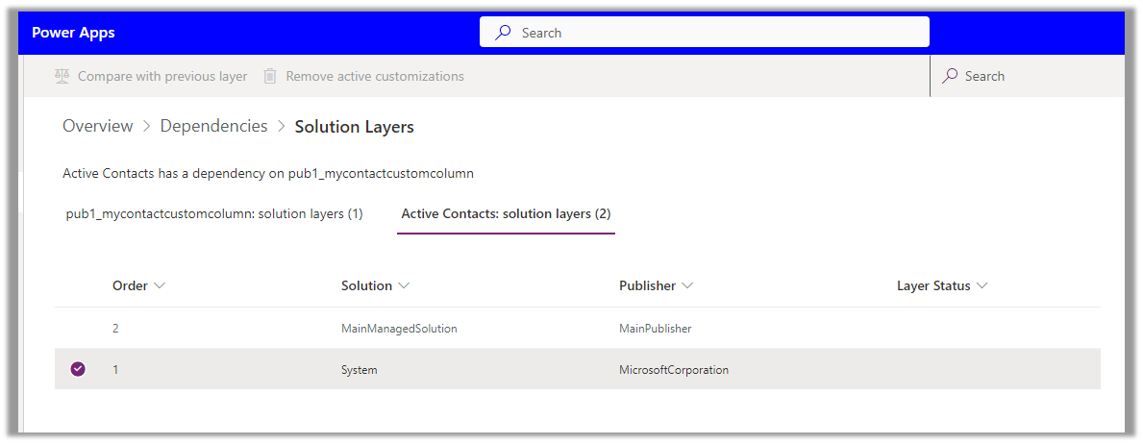Viewport: 1143px width, 444px height.
Task: Open order 2 layer link
Action: pos(115,329)
